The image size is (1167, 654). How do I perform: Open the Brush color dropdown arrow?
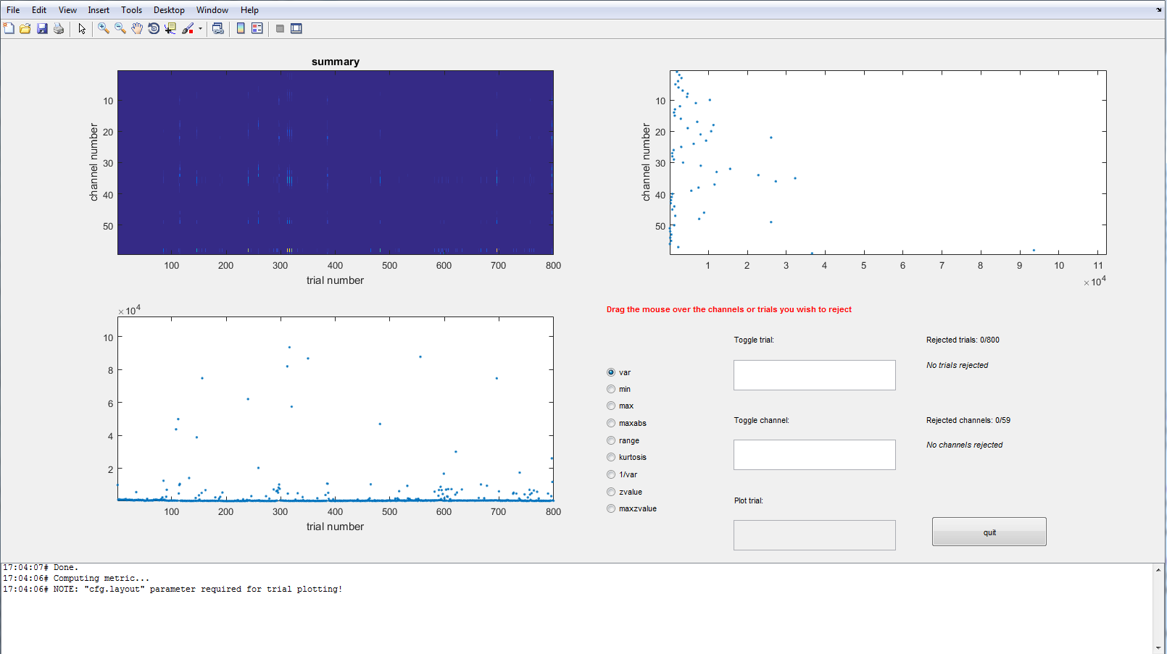(200, 29)
